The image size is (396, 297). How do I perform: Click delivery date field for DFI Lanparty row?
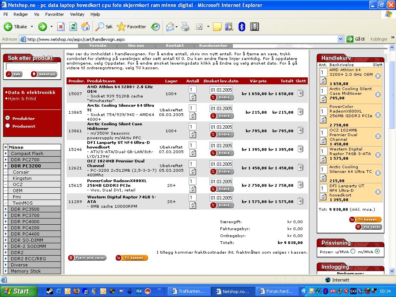pyautogui.click(x=221, y=146)
